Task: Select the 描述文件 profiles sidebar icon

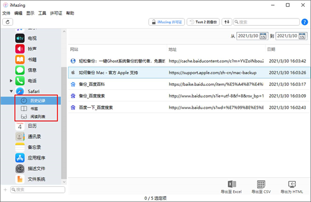Action: pos(20,168)
